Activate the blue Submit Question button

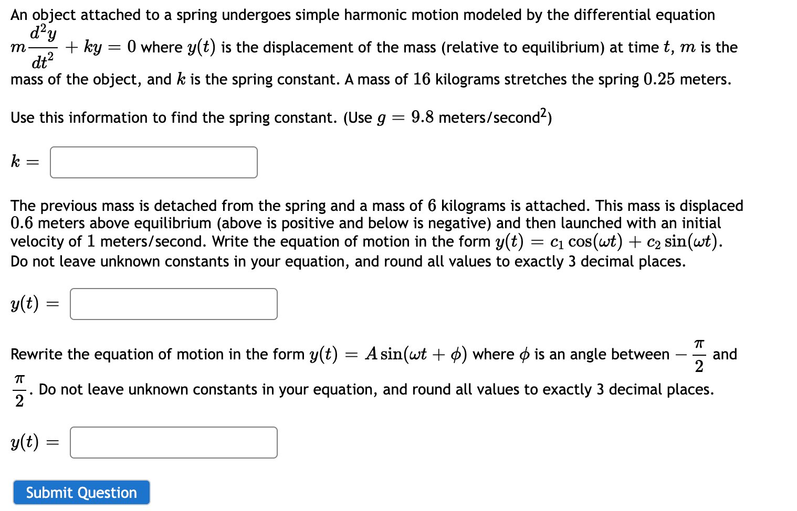81,492
